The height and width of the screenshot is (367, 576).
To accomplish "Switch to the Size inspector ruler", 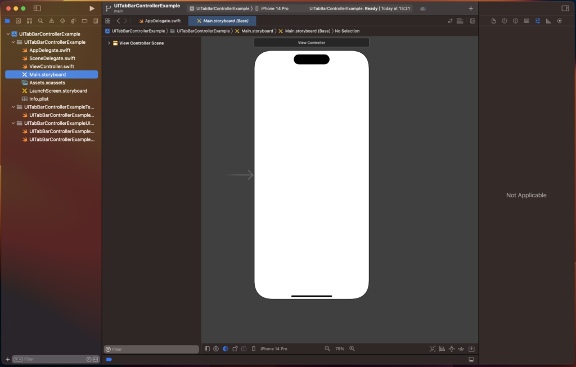I will tap(548, 21).
